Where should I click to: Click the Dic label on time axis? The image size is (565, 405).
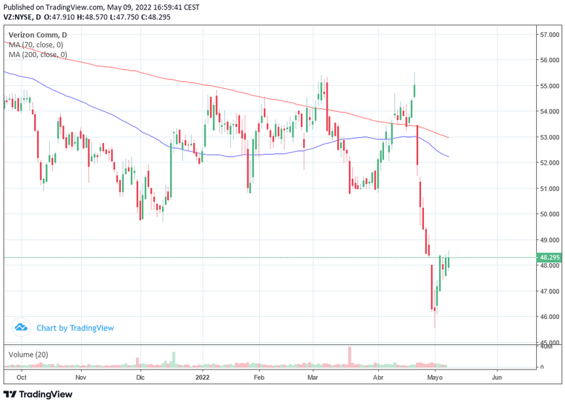pos(140,378)
